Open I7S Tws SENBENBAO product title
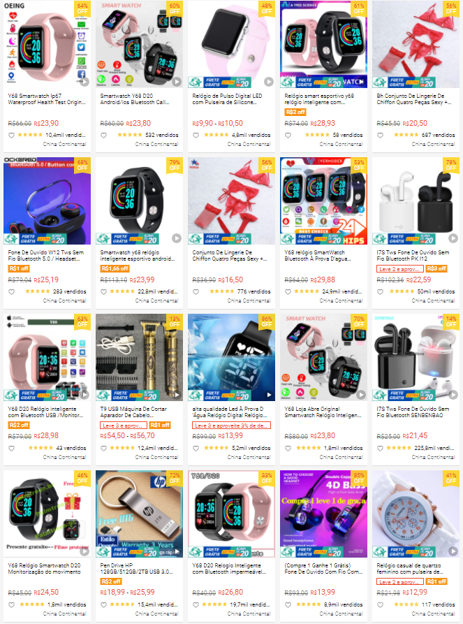The image size is (463, 624). [413, 412]
